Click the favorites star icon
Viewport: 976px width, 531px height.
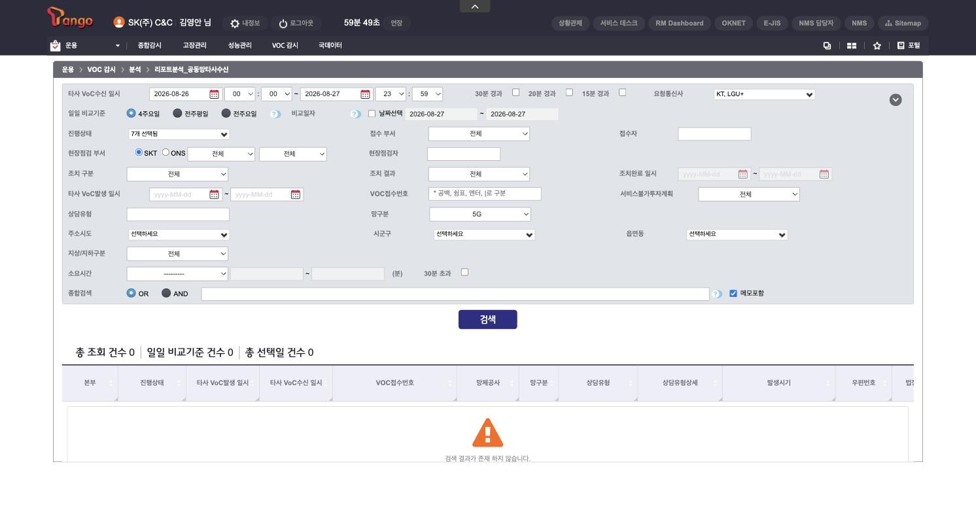(x=877, y=46)
